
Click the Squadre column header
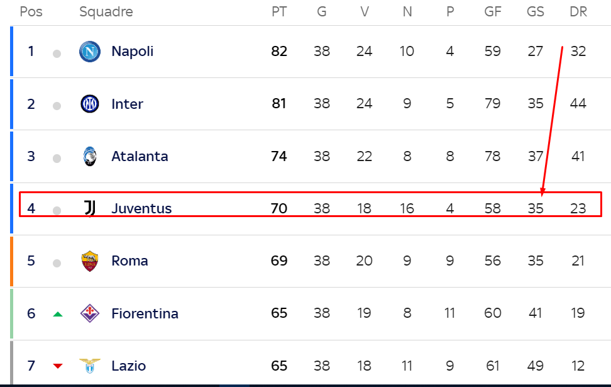pyautogui.click(x=106, y=12)
